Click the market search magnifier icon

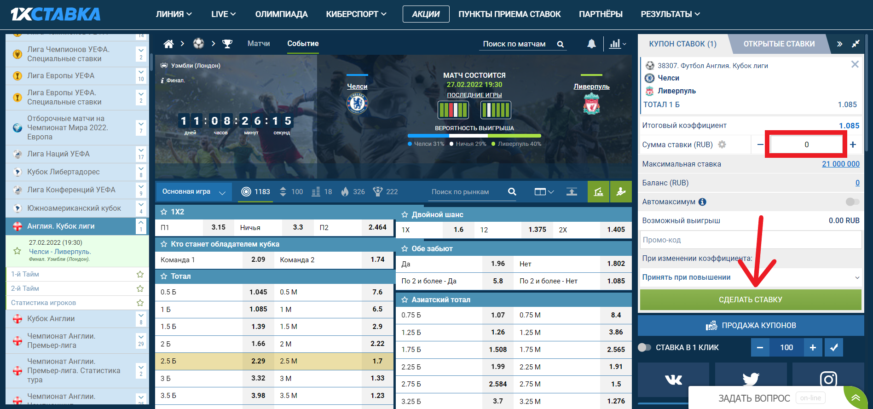pyautogui.click(x=512, y=192)
